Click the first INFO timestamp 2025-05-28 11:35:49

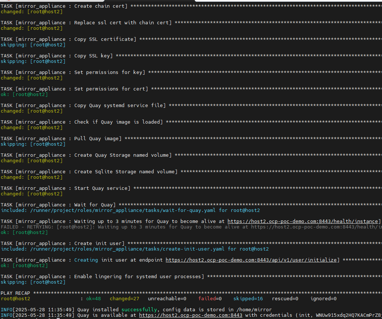pos(43,310)
